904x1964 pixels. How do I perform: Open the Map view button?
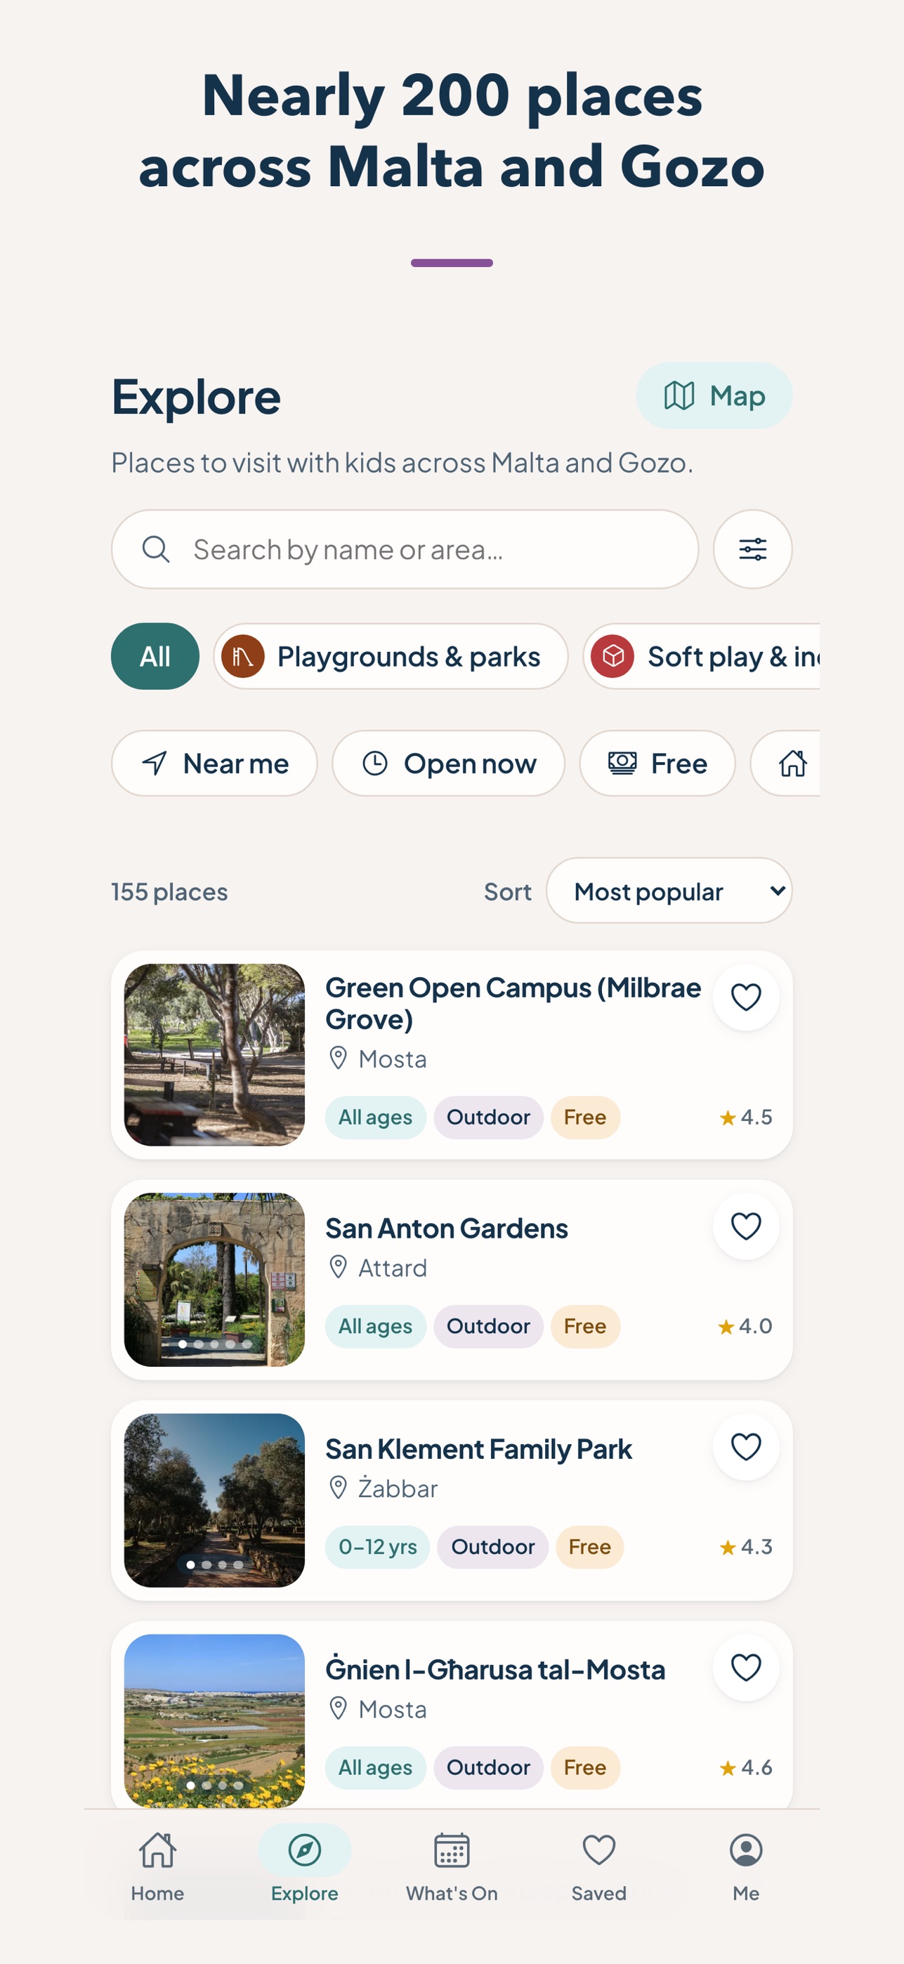(x=714, y=395)
